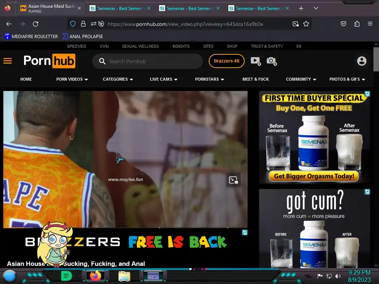Viewport: 379px width, 284px height.
Task: Open the SHOP link
Action: 232,46
